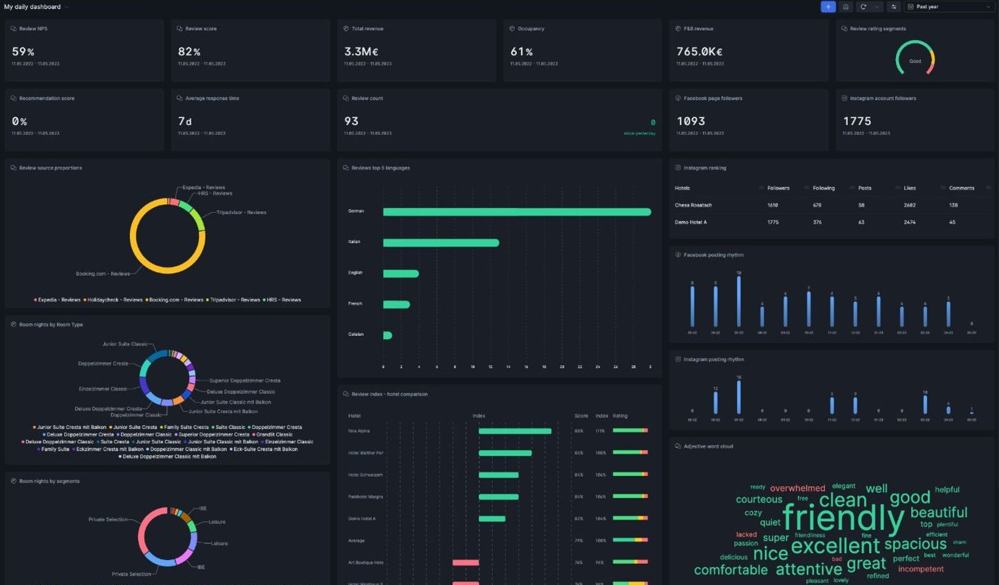The height and width of the screenshot is (585, 999).
Task: Toggle Expedia - Reviews legend entry
Action: 57,300
